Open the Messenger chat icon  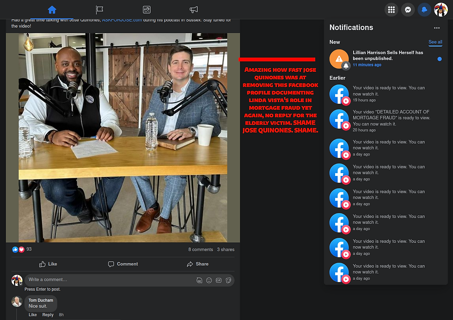click(x=408, y=10)
